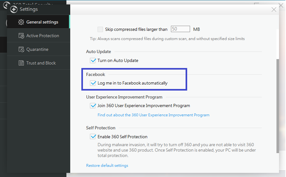Open the Find out about 360 Program link
The image size is (286, 177).
[153, 115]
